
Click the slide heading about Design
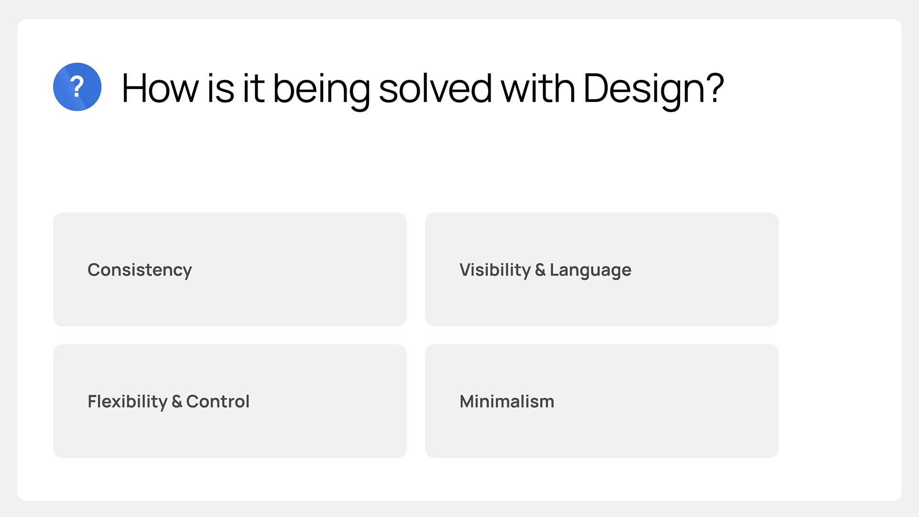[423, 89]
